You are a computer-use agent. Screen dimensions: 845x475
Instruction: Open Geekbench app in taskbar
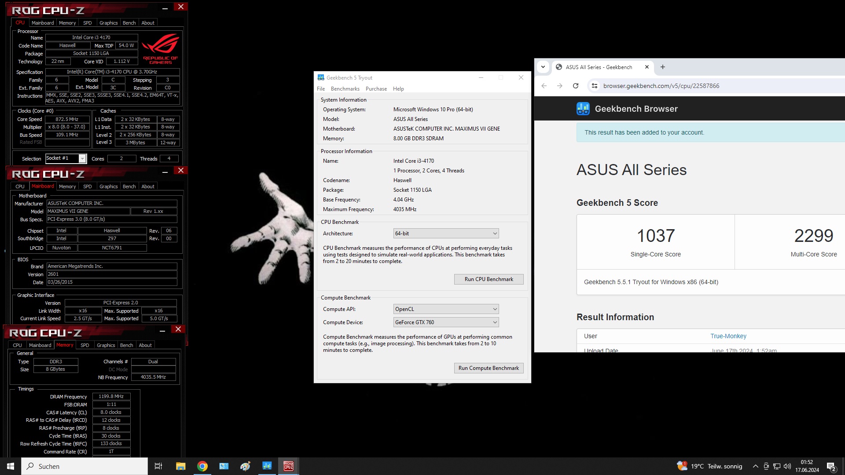click(267, 466)
